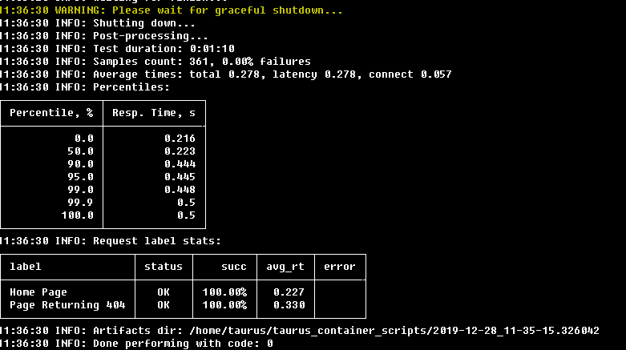626x350 pixels.
Task: Select the 99.0 percentile value
Action: click(81, 190)
